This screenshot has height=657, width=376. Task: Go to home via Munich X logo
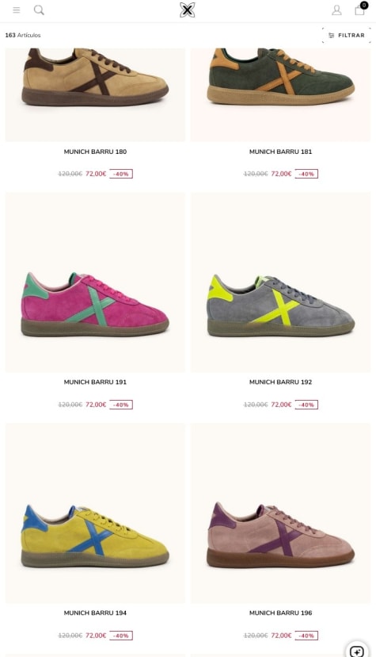pyautogui.click(x=188, y=10)
